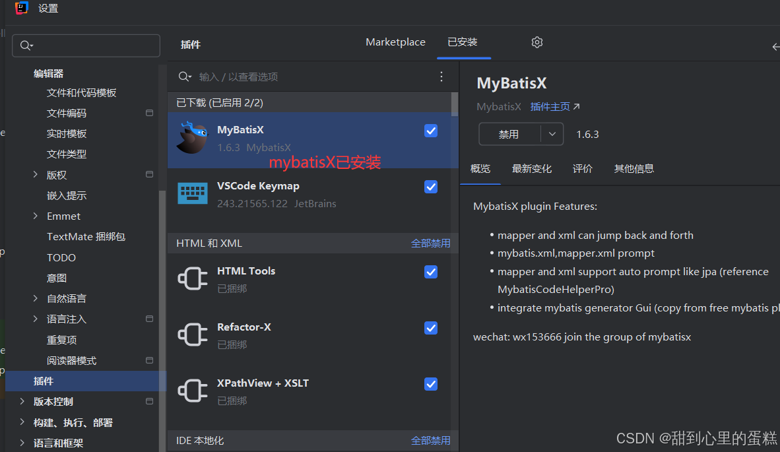Uncheck the VSCode Keymap plugin
Screen dimensions: 780x452
(431, 187)
